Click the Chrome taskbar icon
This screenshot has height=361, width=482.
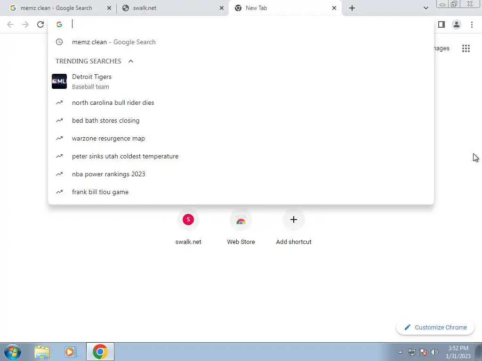pyautogui.click(x=100, y=352)
